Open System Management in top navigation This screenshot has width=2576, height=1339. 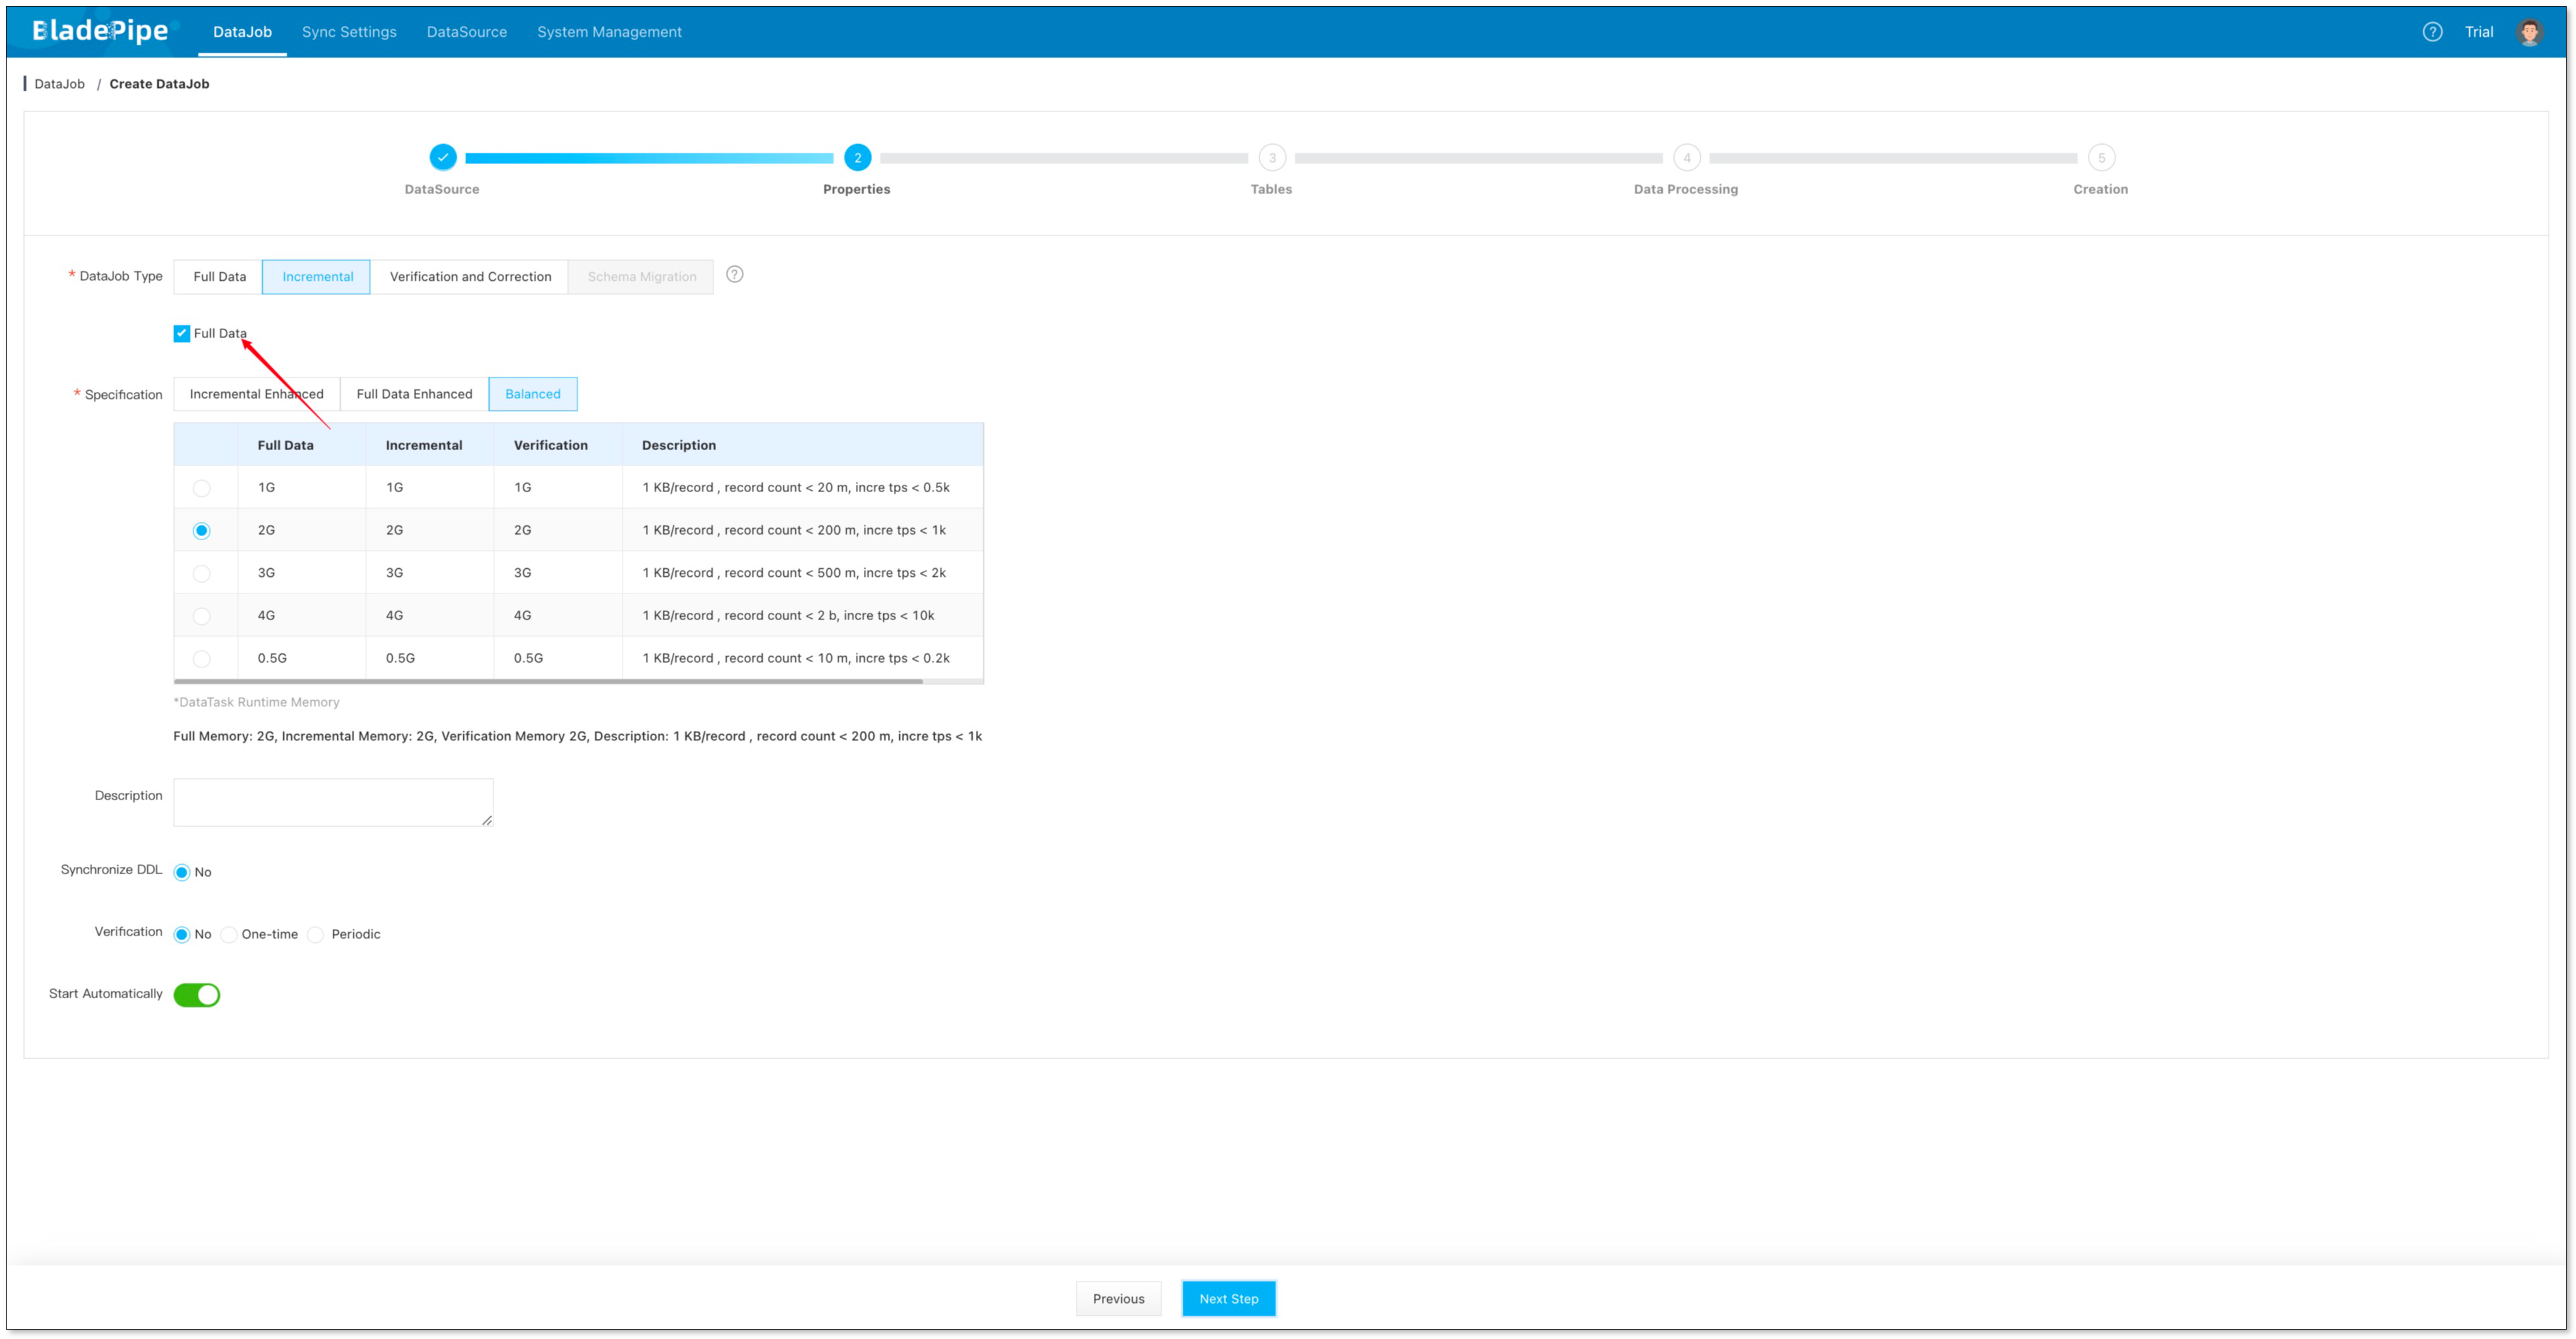(x=609, y=32)
